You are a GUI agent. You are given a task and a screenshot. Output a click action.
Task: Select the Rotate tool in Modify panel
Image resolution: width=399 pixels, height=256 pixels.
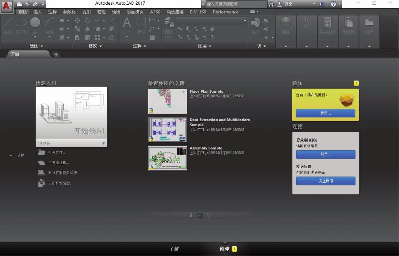coord(87,20)
